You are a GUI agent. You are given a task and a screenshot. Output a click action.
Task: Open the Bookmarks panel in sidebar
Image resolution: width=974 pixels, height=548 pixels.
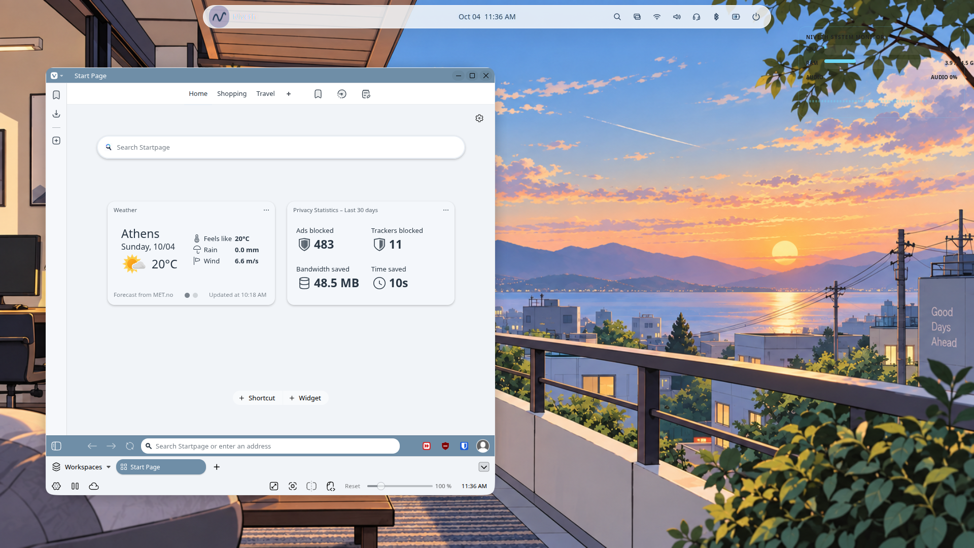click(x=56, y=95)
